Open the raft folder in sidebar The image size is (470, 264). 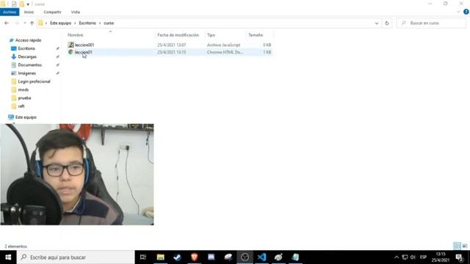pos(21,106)
